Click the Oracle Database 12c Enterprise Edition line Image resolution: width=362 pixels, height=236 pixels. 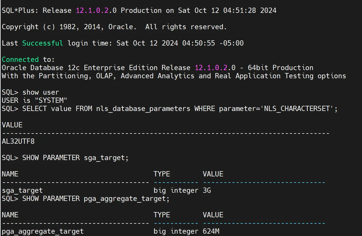coord(157,68)
